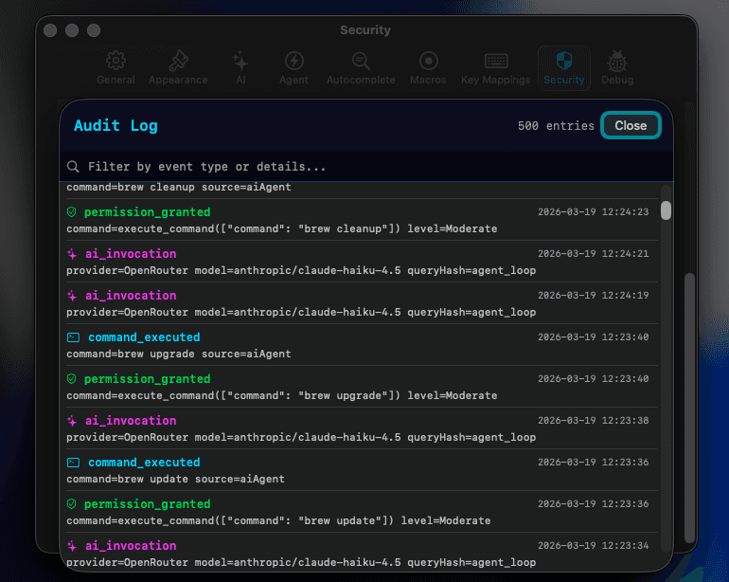Image resolution: width=729 pixels, height=582 pixels.
Task: Select provider=OpenRouter details of 12:23:38 entry
Action: pos(301,438)
